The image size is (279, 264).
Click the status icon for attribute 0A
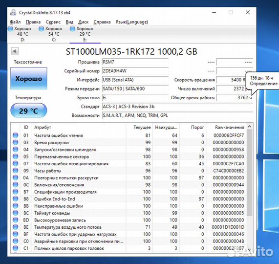pyautogui.click(x=16, y=177)
